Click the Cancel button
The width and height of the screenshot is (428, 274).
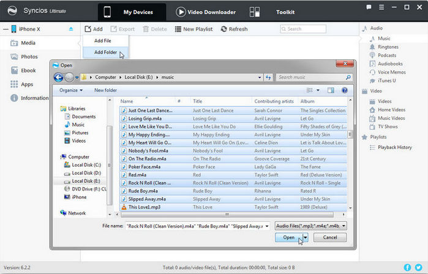tap(330, 237)
